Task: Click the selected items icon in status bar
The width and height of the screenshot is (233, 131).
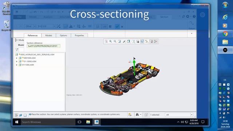Action: tap(146, 115)
